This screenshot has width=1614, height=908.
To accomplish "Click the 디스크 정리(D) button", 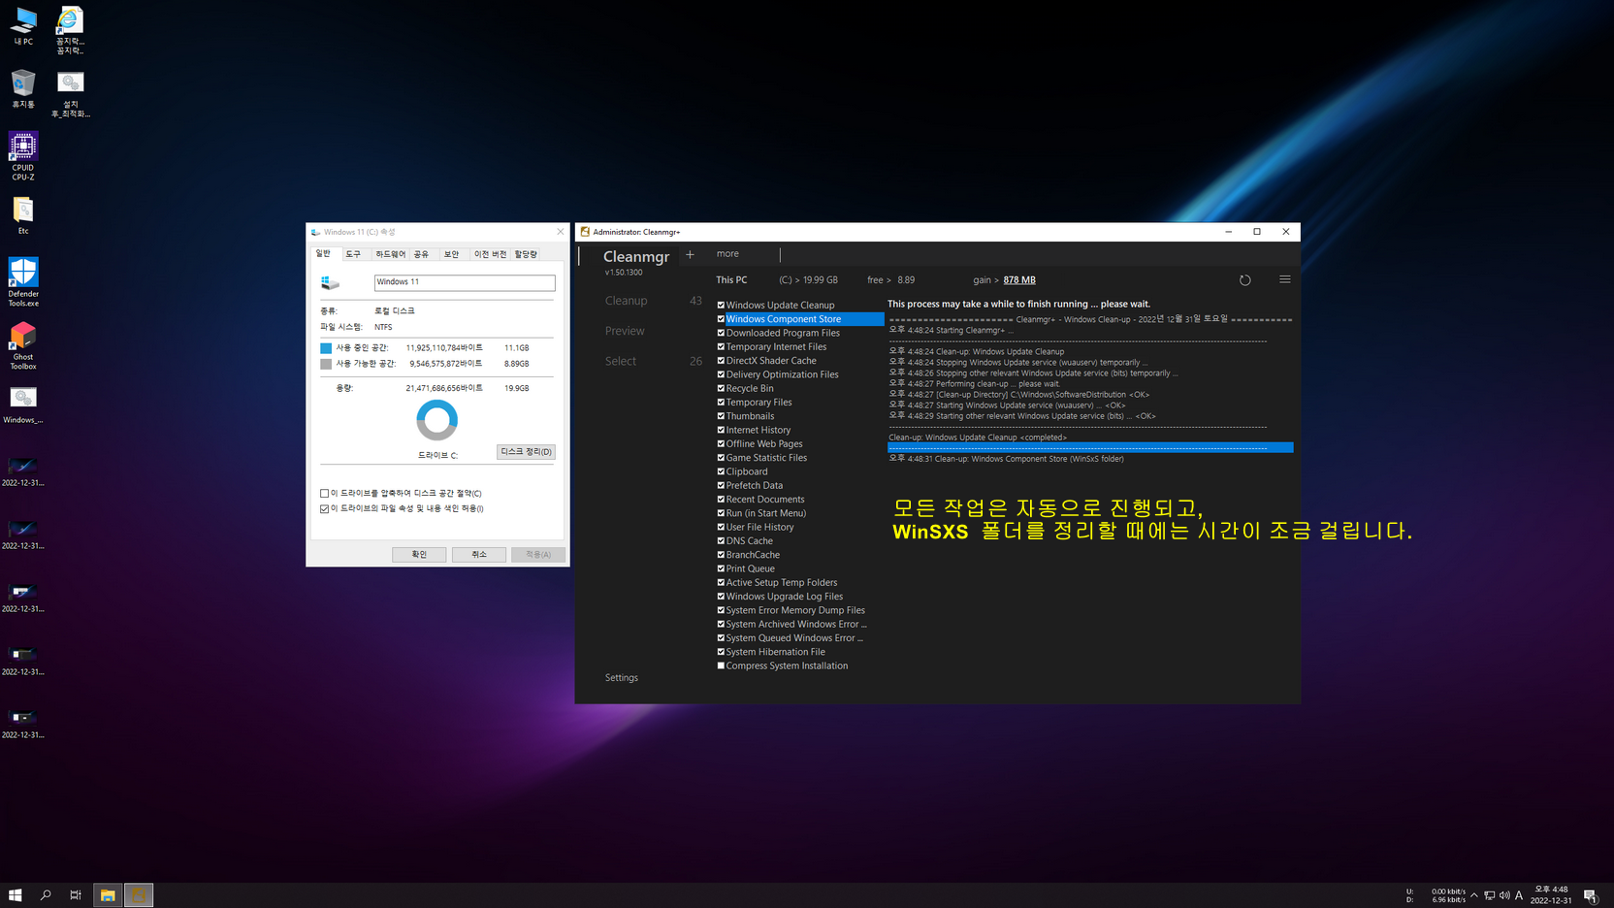I will tap(526, 452).
